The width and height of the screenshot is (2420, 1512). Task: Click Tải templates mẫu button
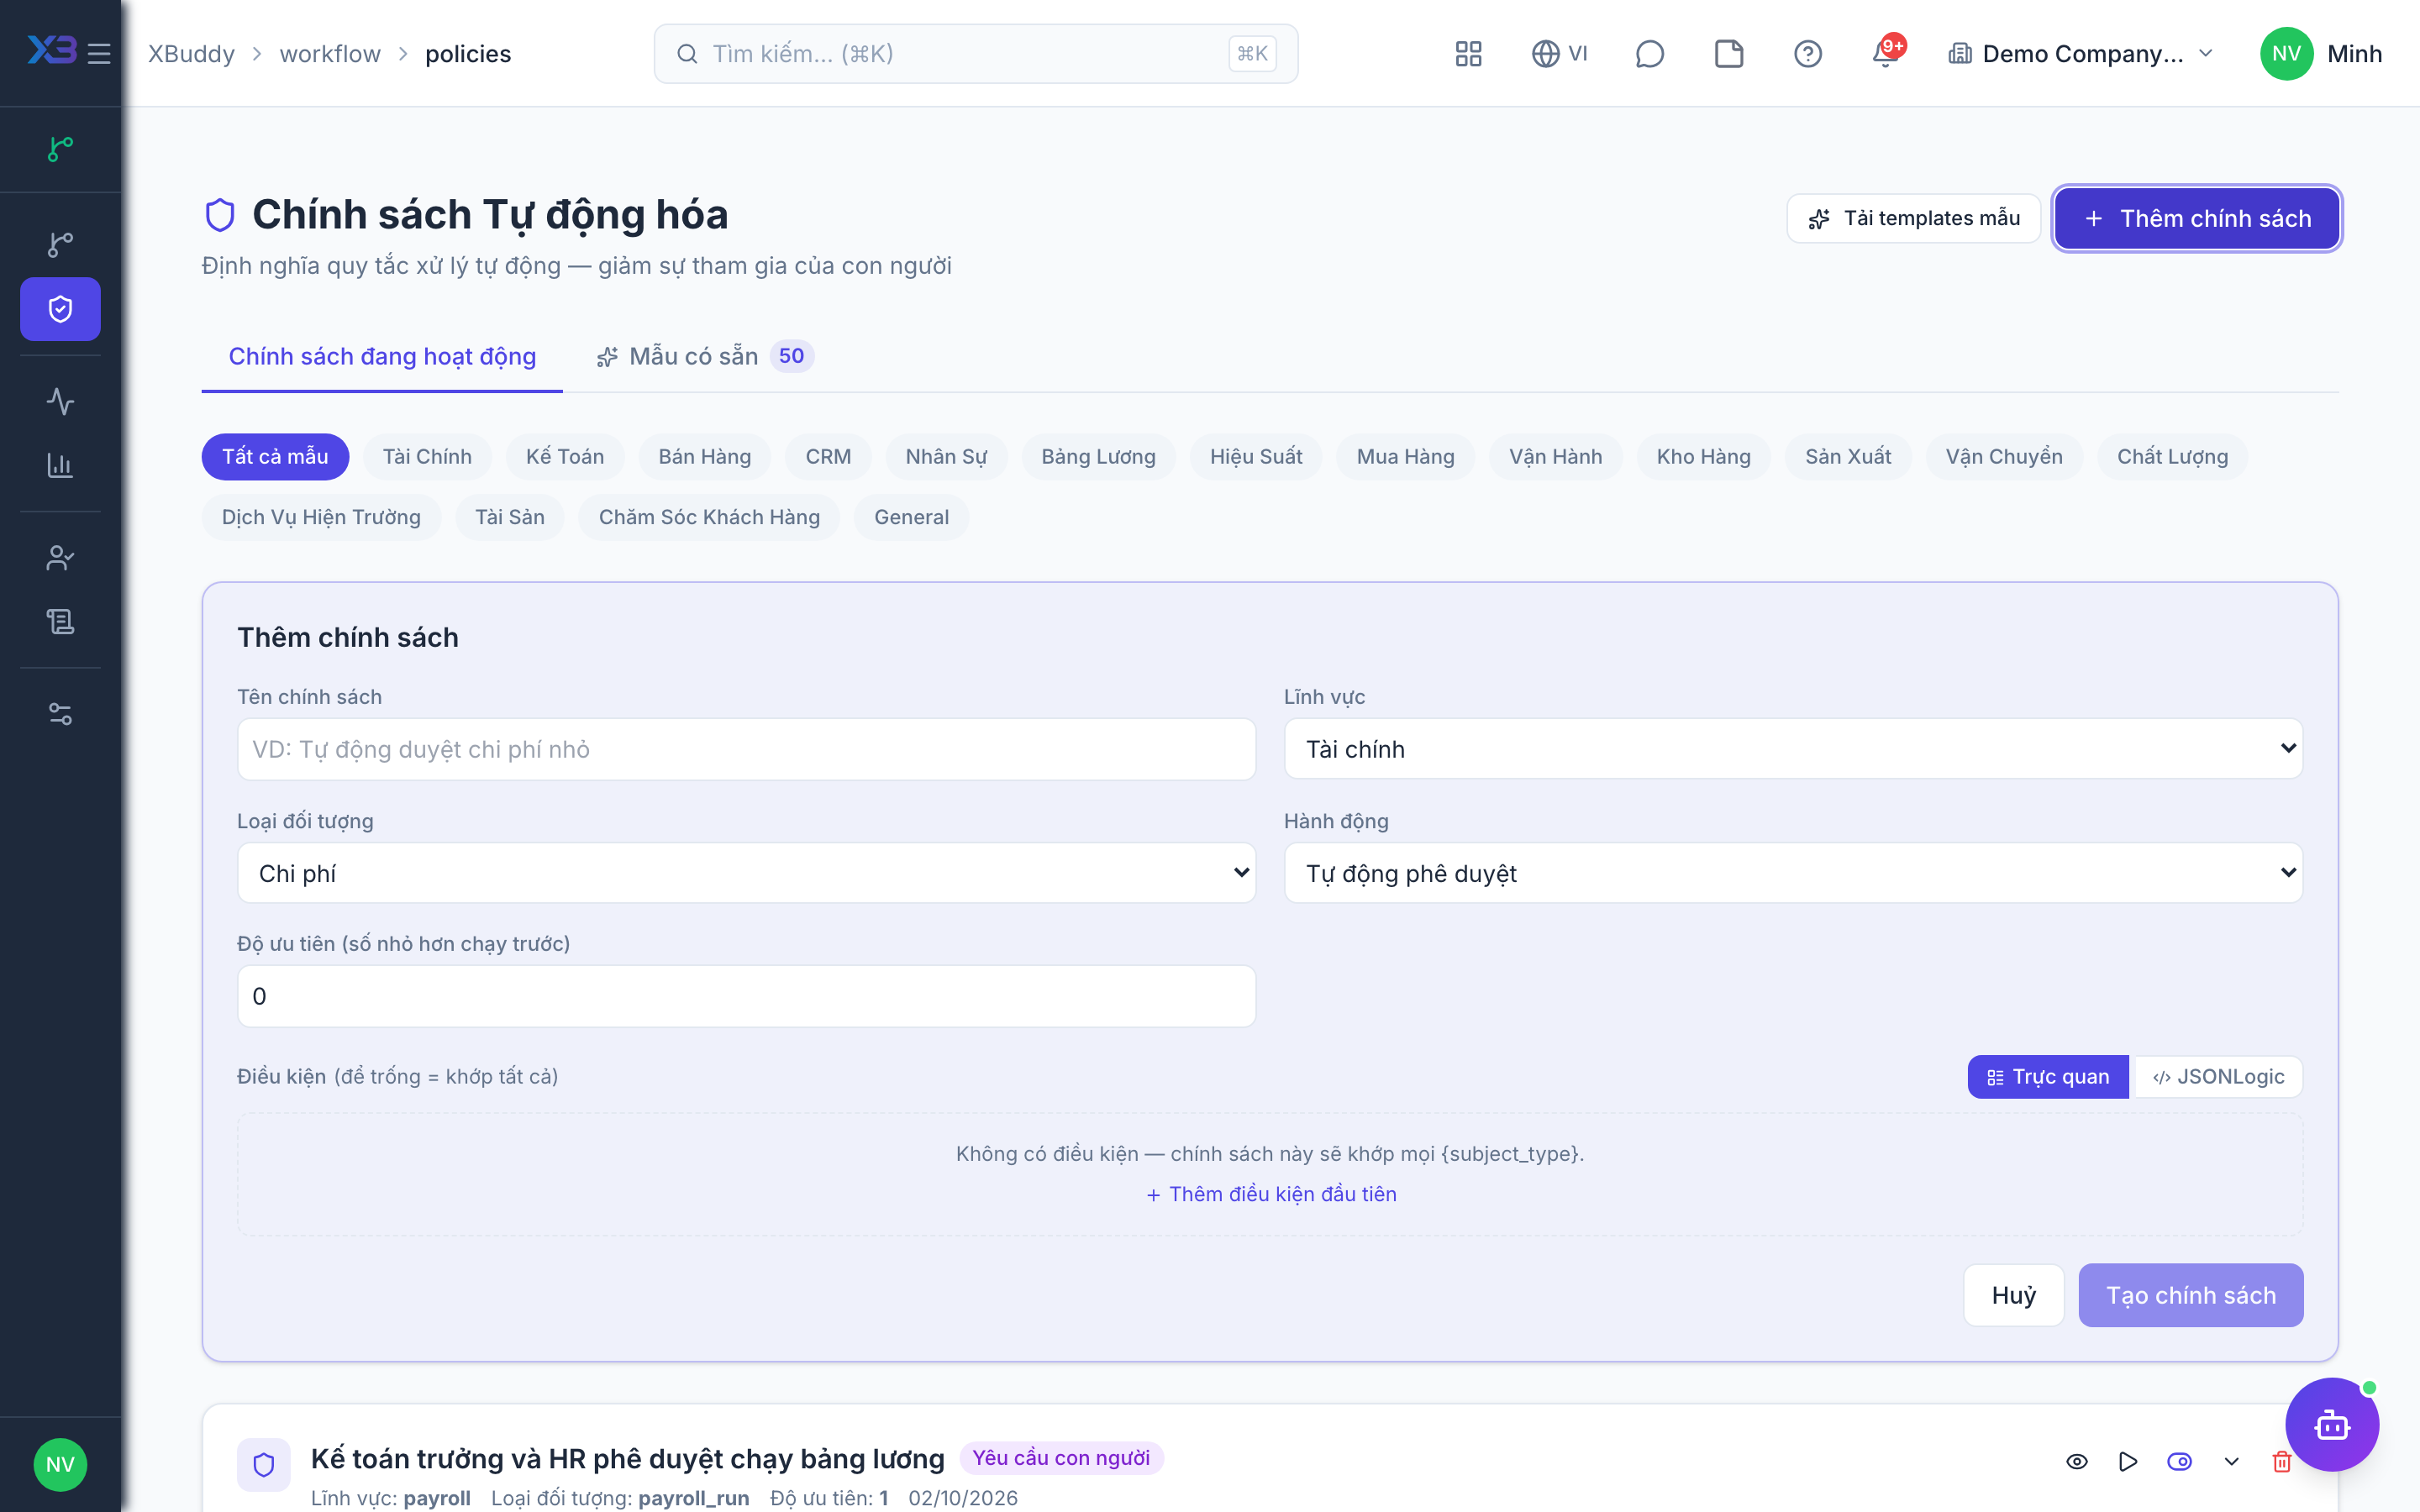click(1913, 218)
